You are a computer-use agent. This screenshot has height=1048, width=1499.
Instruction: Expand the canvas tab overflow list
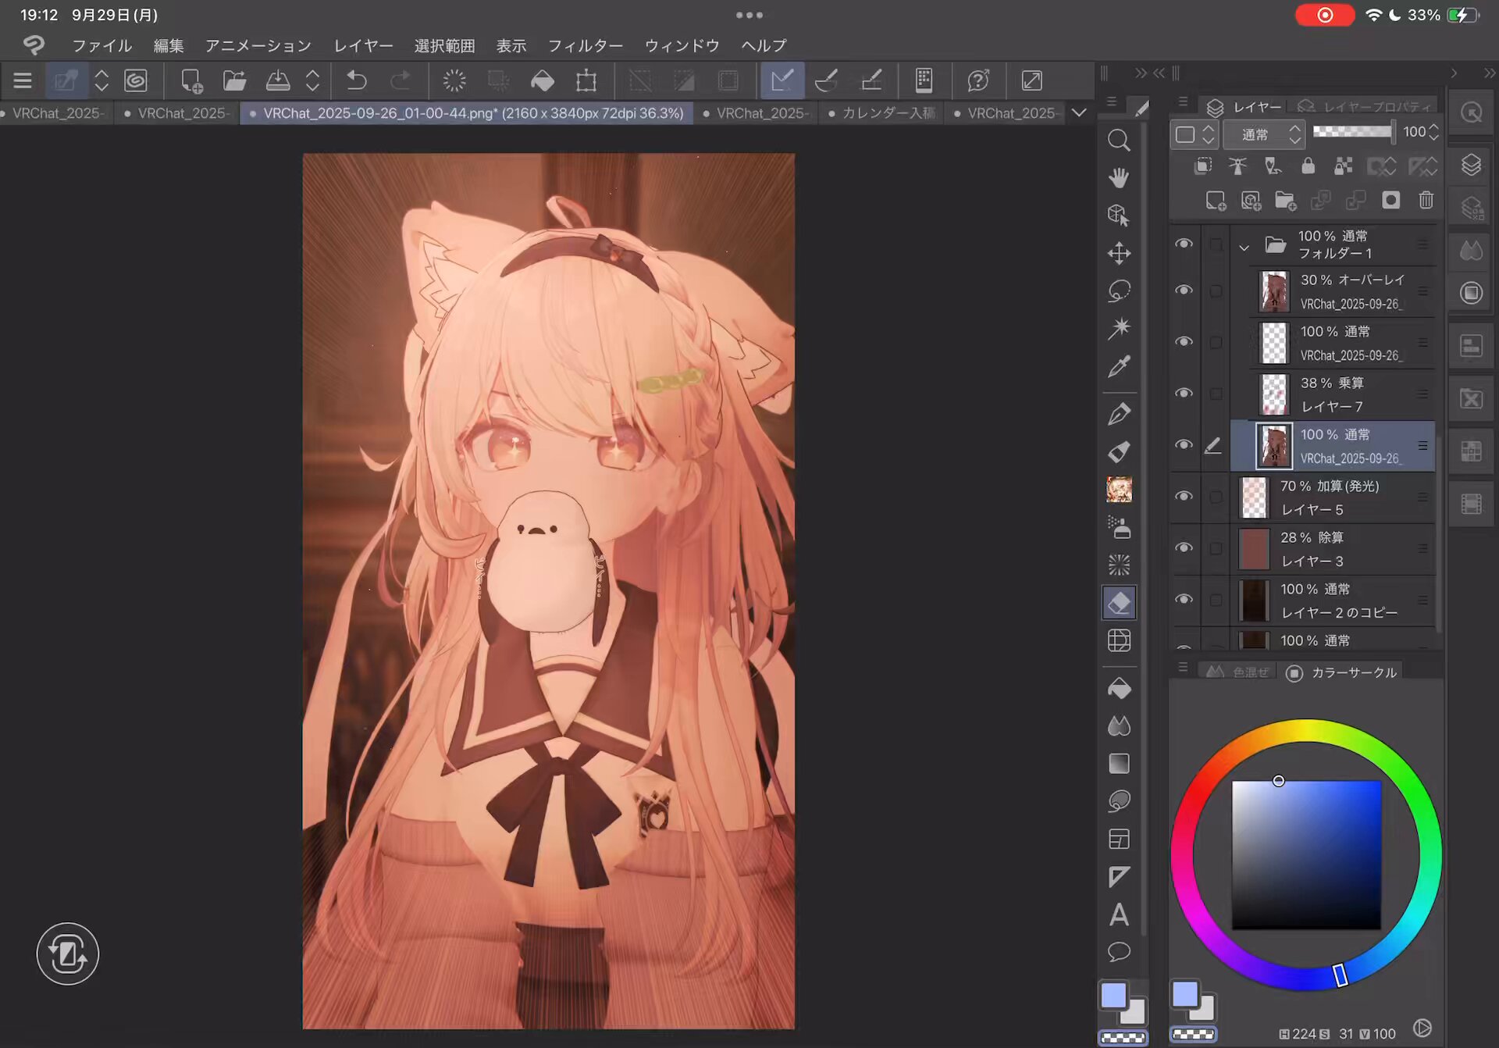[1079, 113]
